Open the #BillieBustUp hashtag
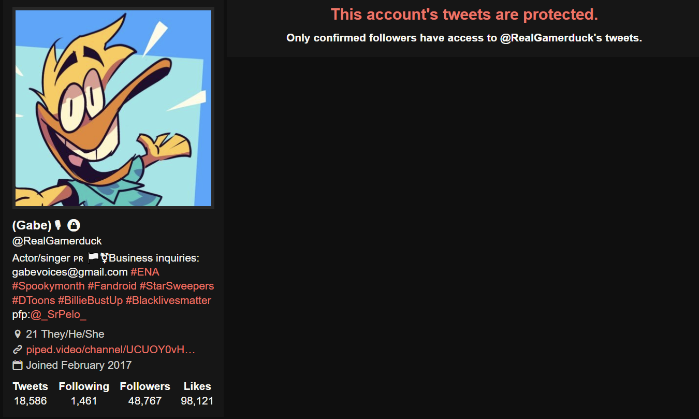The image size is (699, 419). point(91,300)
